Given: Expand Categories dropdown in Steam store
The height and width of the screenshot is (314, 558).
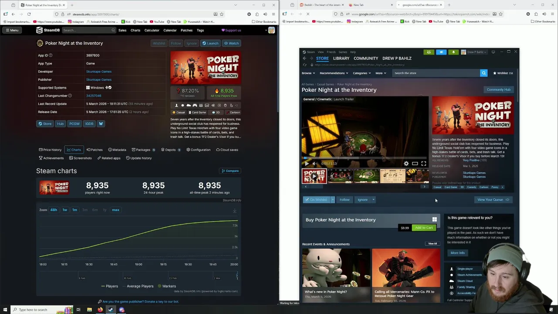Looking at the screenshot, I should point(361,73).
